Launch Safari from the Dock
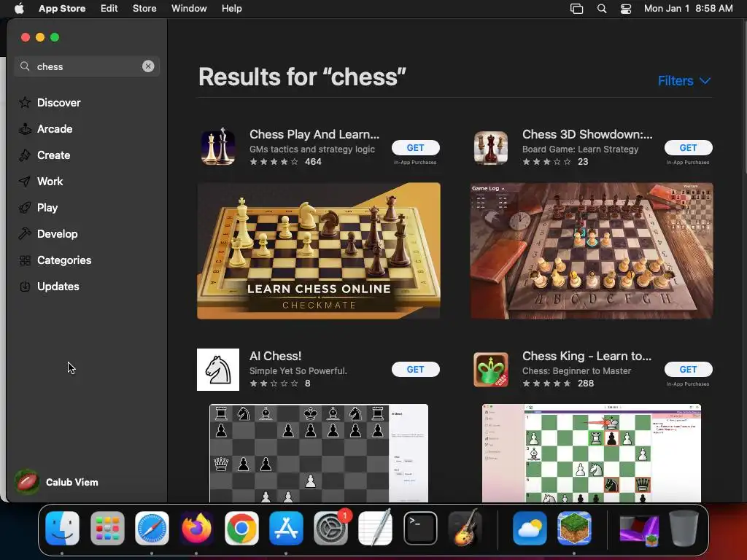The image size is (747, 560). click(x=152, y=529)
